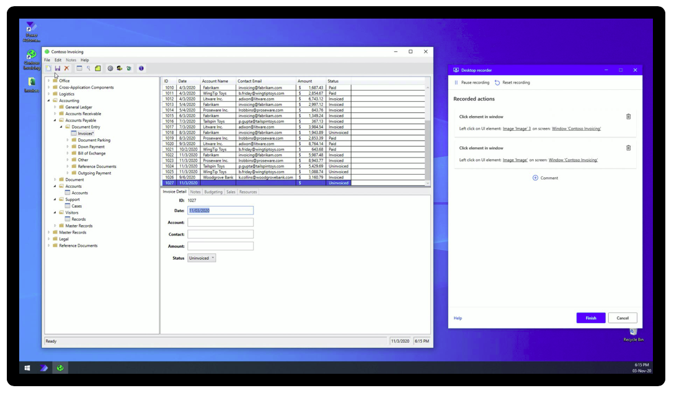Expand the Logistics tree folder
The width and height of the screenshot is (674, 393).
click(48, 94)
